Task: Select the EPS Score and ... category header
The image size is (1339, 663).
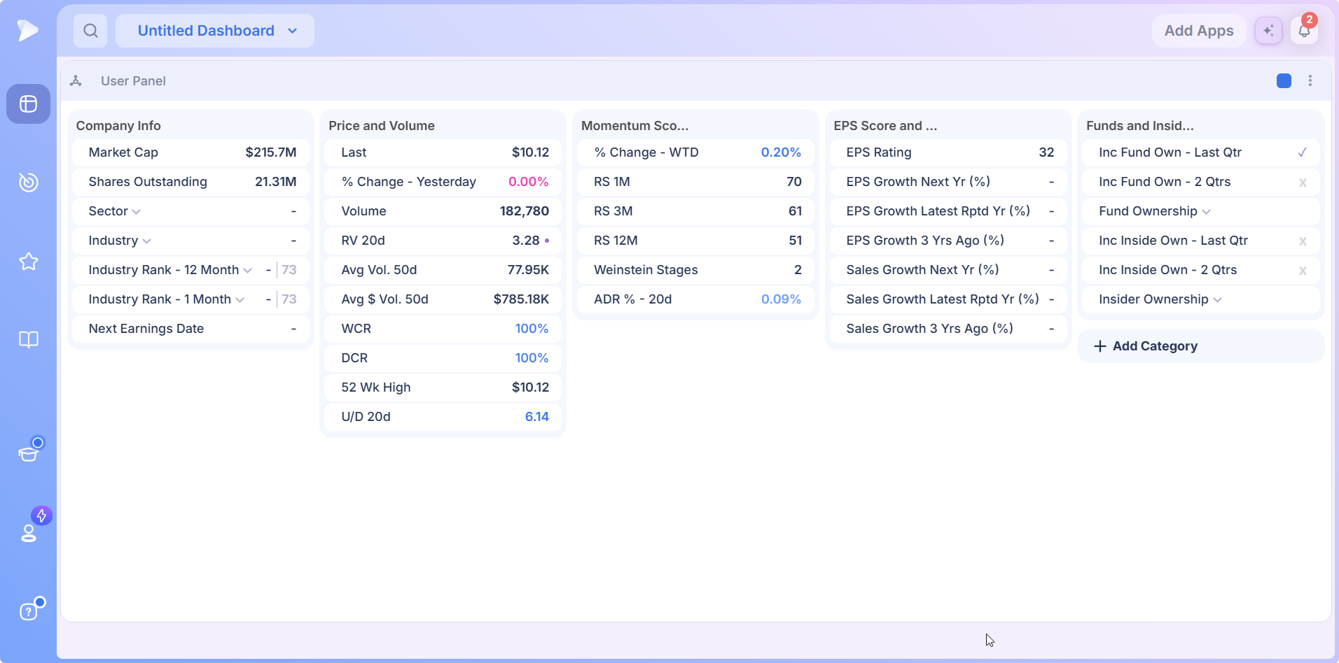Action: pyautogui.click(x=885, y=126)
